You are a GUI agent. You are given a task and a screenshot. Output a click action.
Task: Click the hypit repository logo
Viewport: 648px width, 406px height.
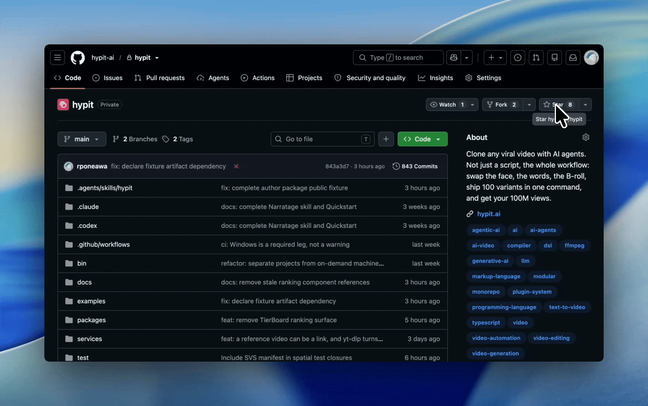click(63, 105)
